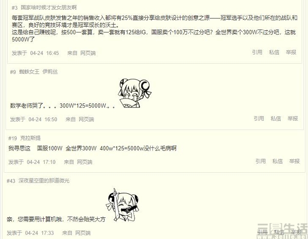This screenshot has width=308, height=239.
Task: Report post #9 with 举报
Action: [x=293, y=119]
